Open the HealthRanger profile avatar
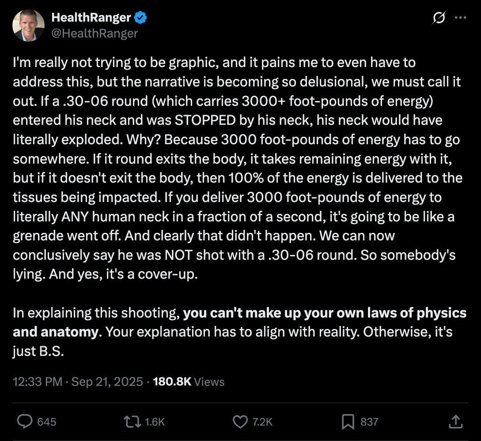 [29, 26]
